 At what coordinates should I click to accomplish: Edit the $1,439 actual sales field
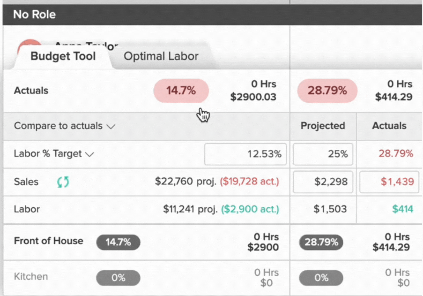389,182
